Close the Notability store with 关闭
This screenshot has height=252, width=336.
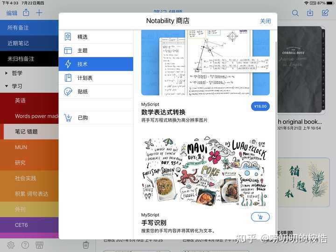[x=265, y=21]
